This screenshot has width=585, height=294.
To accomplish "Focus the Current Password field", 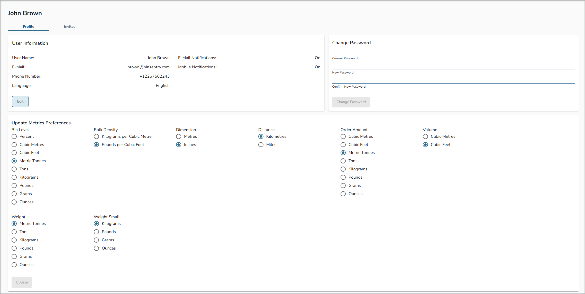I will tap(453, 52).
